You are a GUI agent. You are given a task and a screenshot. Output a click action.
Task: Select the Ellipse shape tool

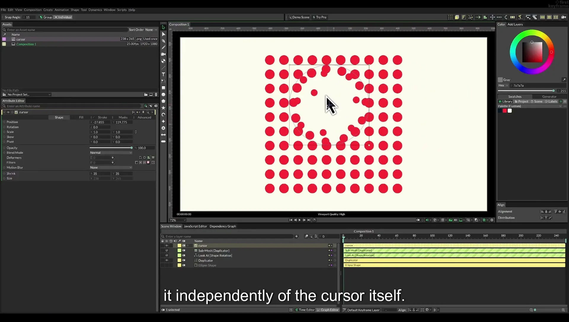click(x=163, y=94)
